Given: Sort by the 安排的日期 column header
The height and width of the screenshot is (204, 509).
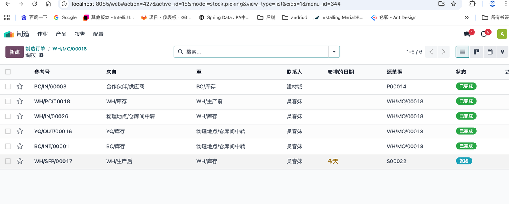Looking at the screenshot, I should pyautogui.click(x=341, y=72).
